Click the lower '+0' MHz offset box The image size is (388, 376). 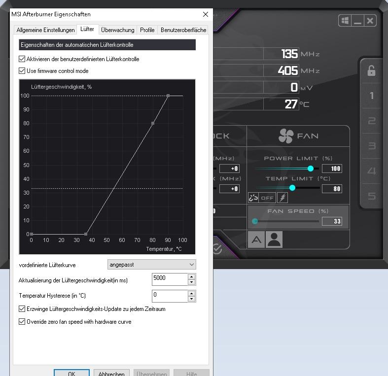pos(229,189)
